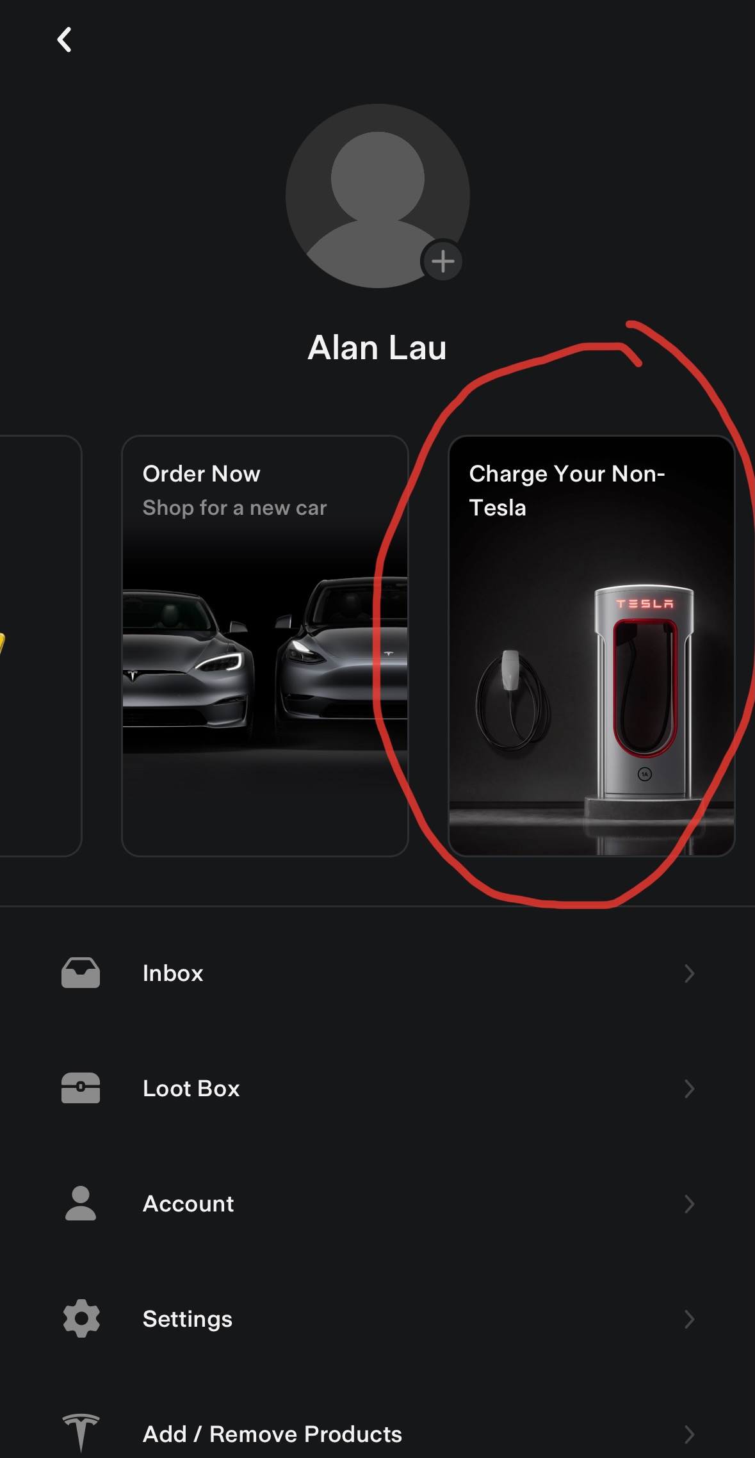Tap the Loot Box chest icon
This screenshot has height=1458, width=755.
(81, 1088)
